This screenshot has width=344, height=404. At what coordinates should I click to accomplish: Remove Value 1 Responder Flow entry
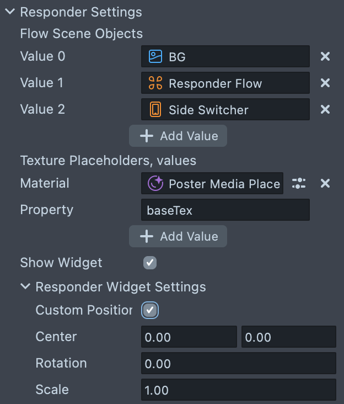[325, 83]
